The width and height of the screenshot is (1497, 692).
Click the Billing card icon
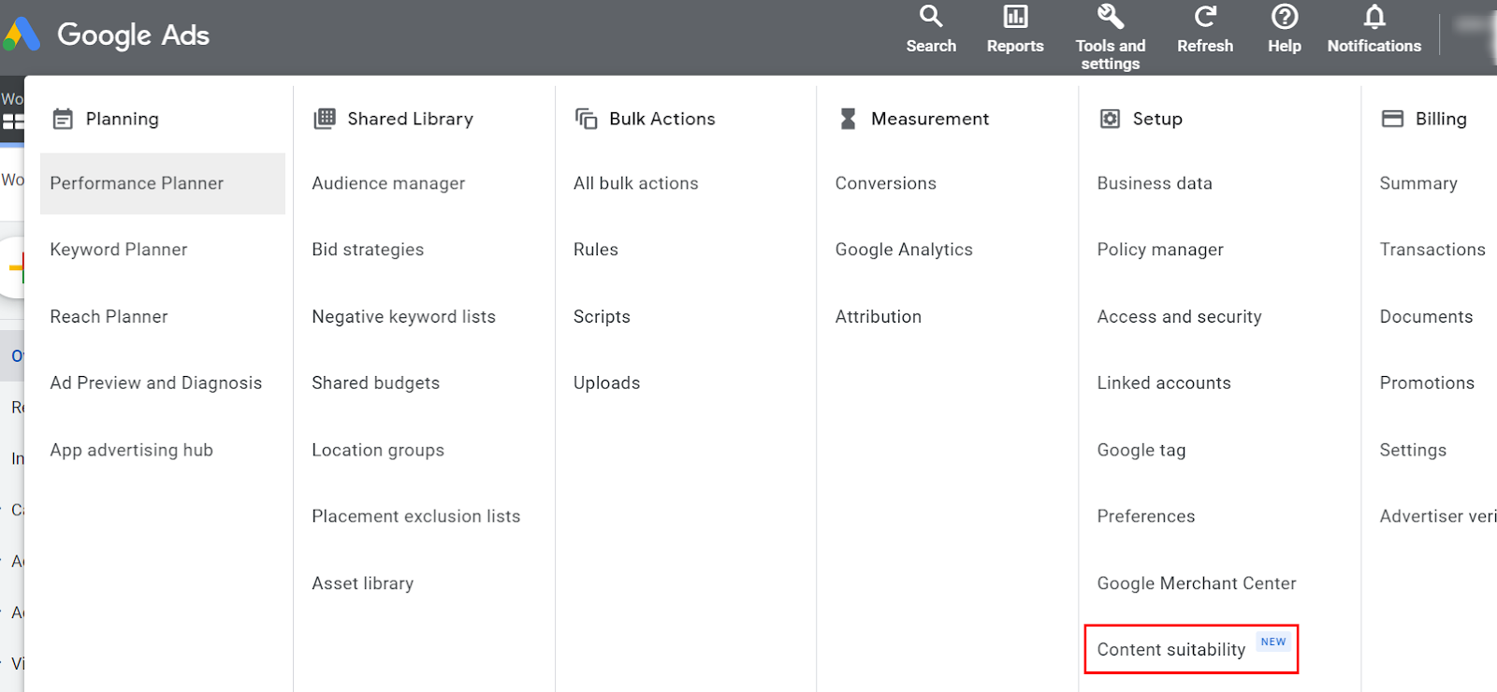tap(1393, 119)
